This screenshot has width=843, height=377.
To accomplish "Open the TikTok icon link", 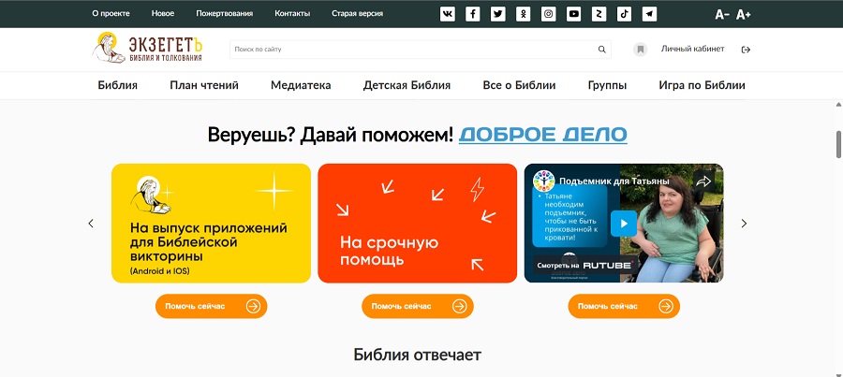I will click(x=624, y=14).
